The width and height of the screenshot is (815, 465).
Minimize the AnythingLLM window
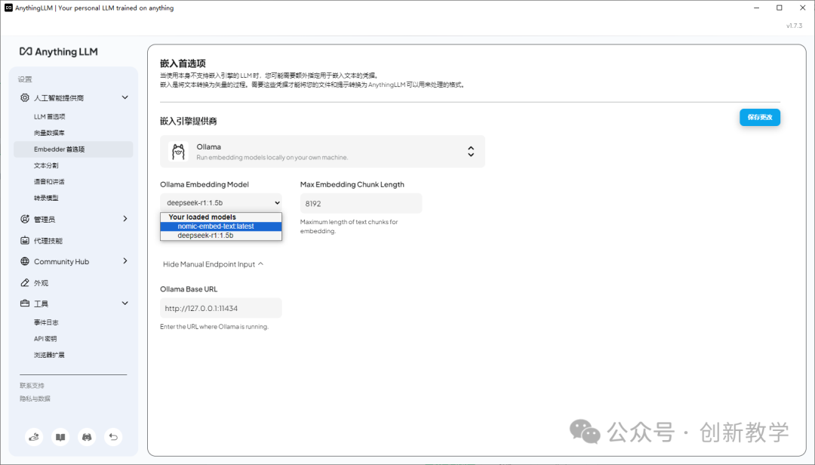(x=756, y=8)
